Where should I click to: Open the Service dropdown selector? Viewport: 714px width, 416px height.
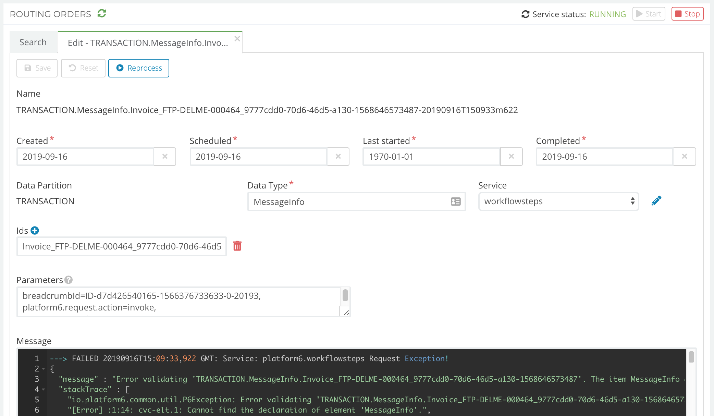point(632,201)
